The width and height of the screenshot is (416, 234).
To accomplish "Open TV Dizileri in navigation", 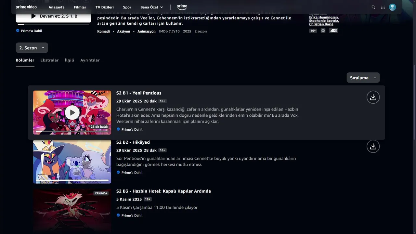I will point(105,7).
